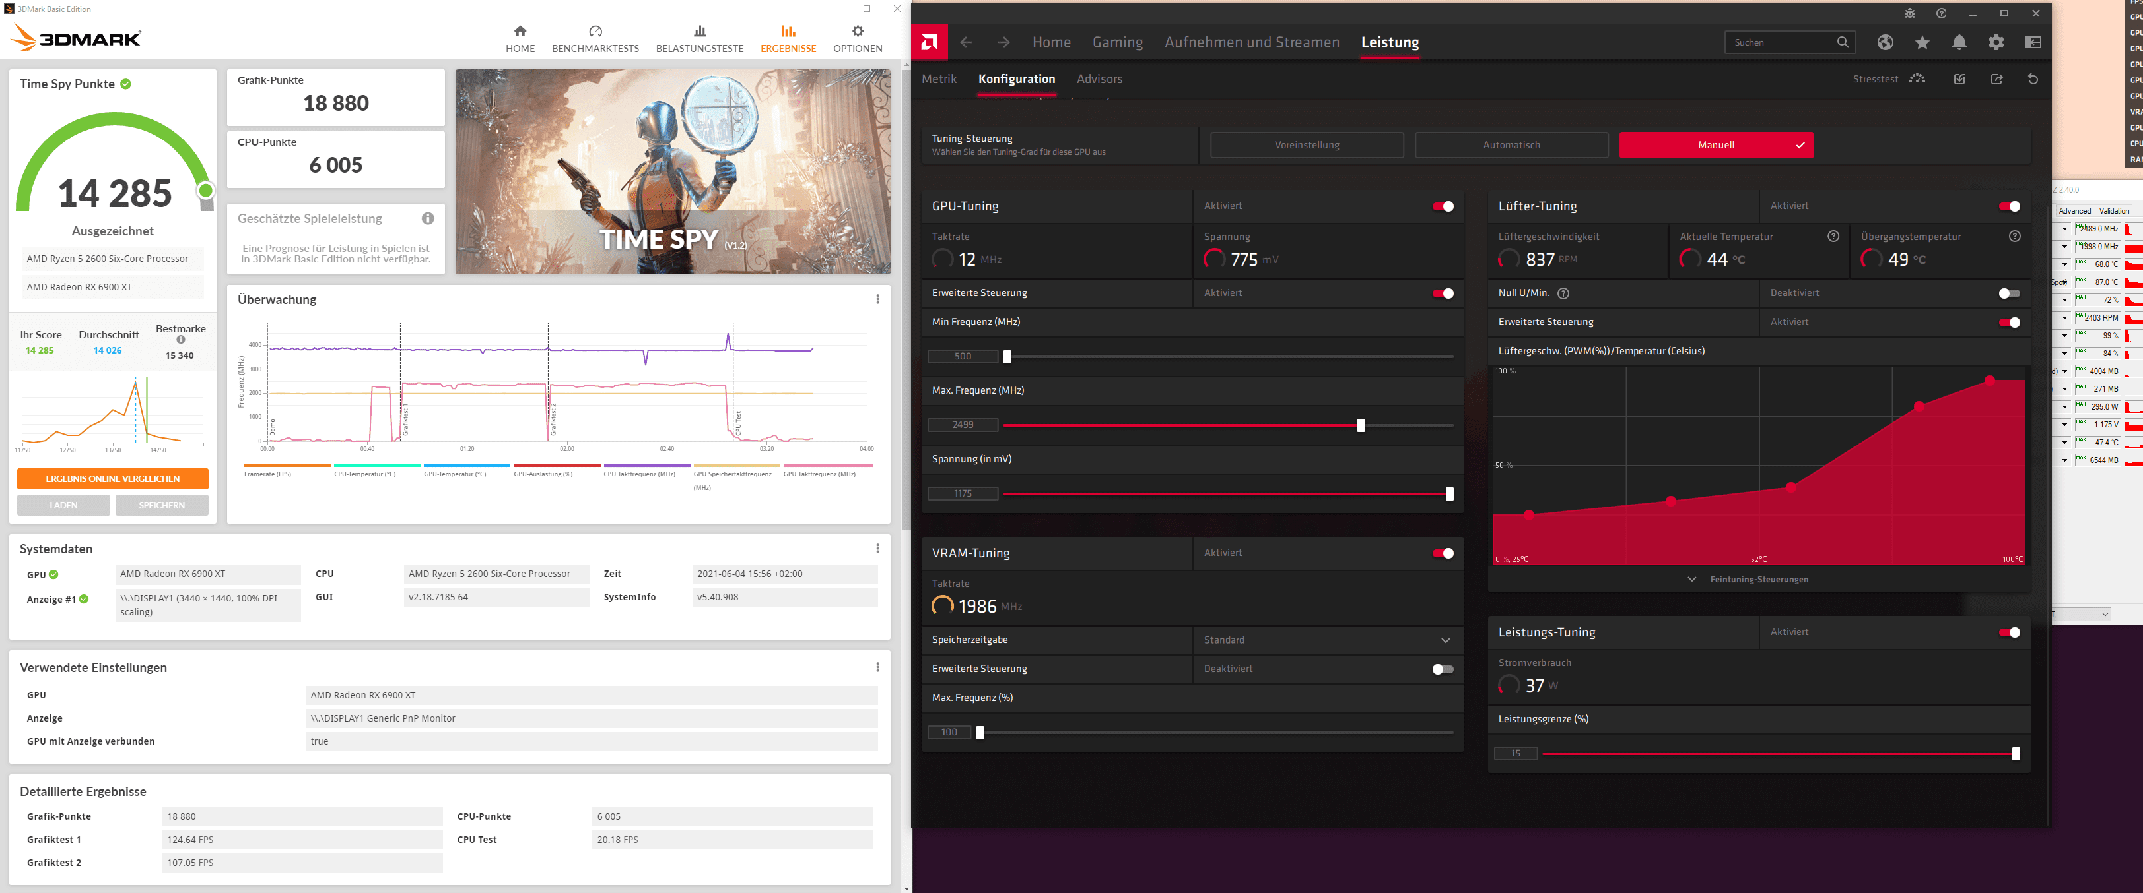The image size is (2143, 893).
Task: Click ERGEBNIS ONLINE VERGLEICHEN button
Action: pos(112,479)
